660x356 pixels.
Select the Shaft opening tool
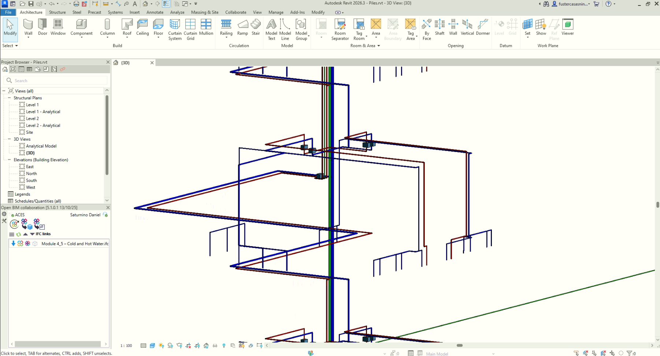click(440, 27)
